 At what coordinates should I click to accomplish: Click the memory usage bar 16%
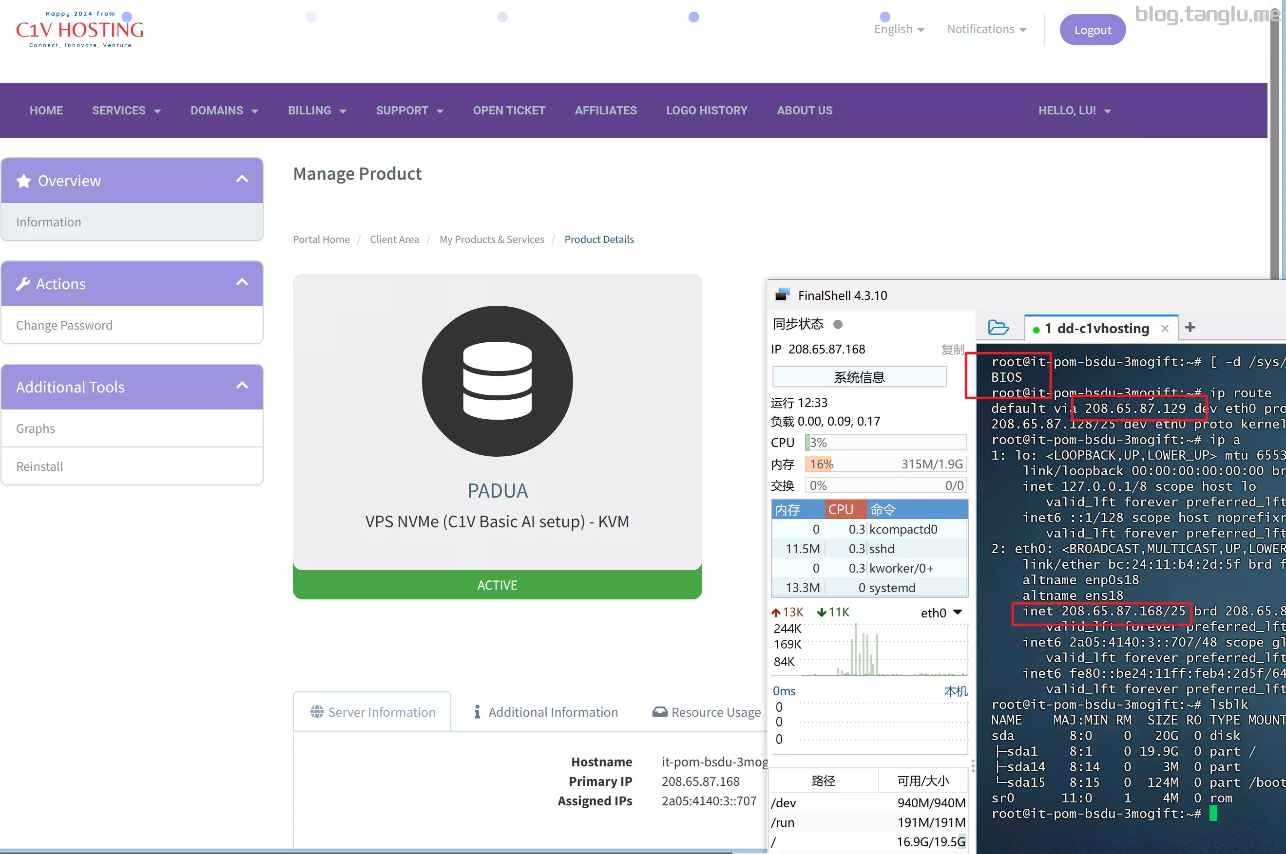click(x=886, y=464)
